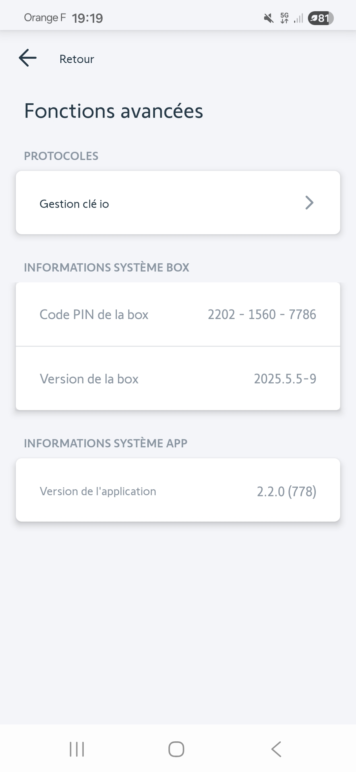This screenshot has width=356, height=772.
Task: Select box version value 2025.5.5-9
Action: (x=285, y=379)
